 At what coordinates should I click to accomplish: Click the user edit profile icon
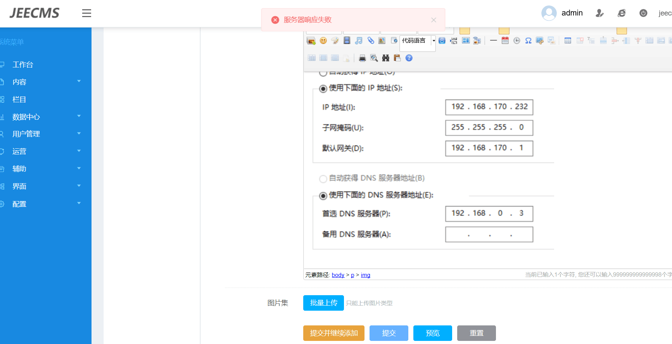click(599, 13)
